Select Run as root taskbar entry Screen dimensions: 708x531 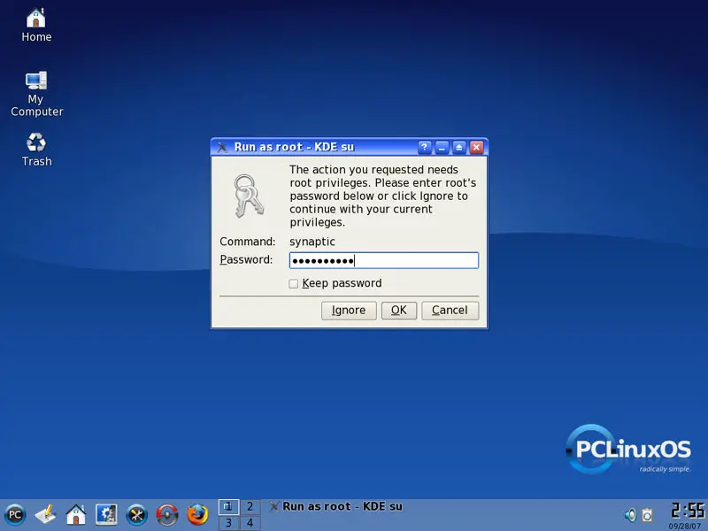pos(335,506)
